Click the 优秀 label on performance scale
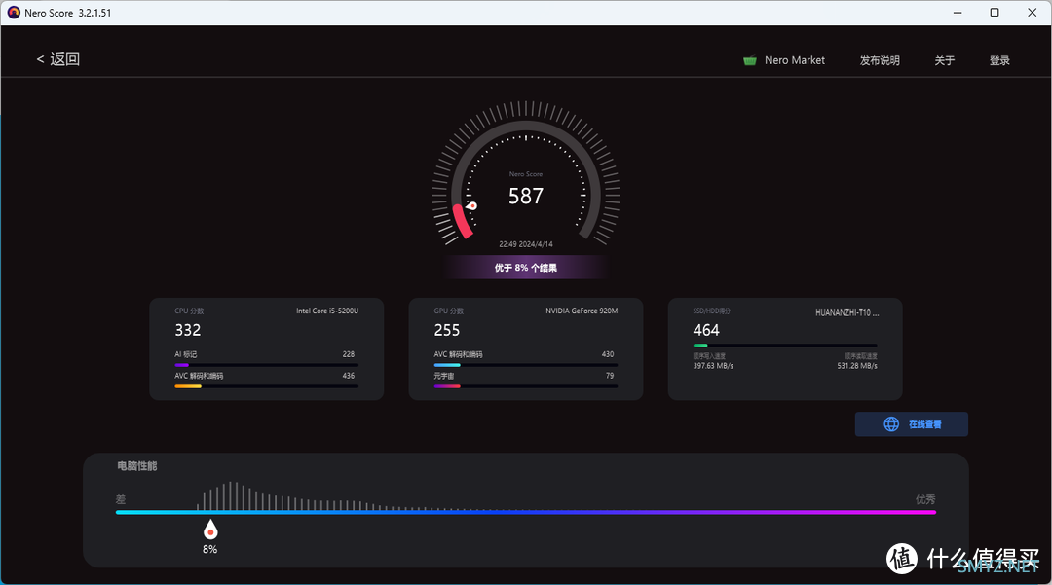This screenshot has height=585, width=1052. click(925, 499)
